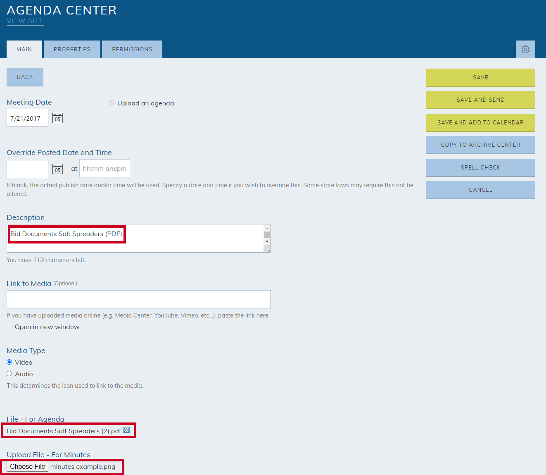546x475 pixels.
Task: Click the Description scrollbar up arrow
Action: (267, 228)
